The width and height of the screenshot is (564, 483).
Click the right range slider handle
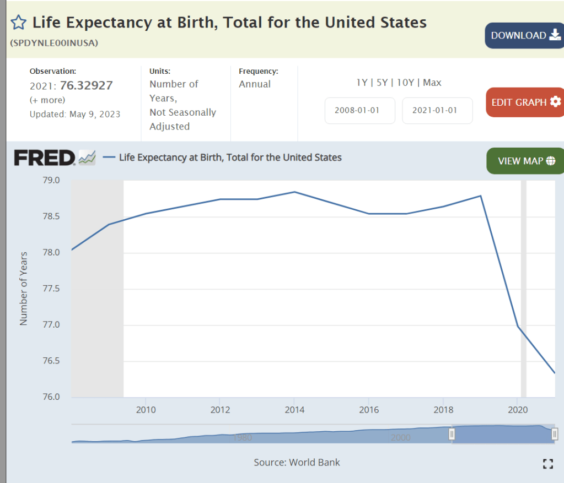click(555, 434)
